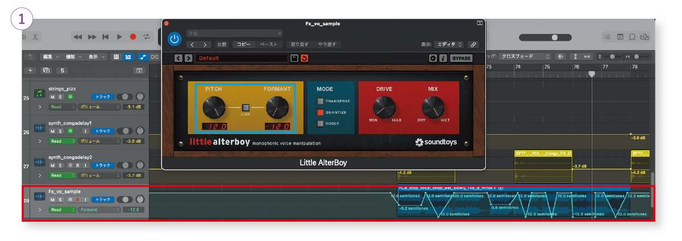Open Formant parameter dropdown on Fx_vo_sample

point(99,209)
